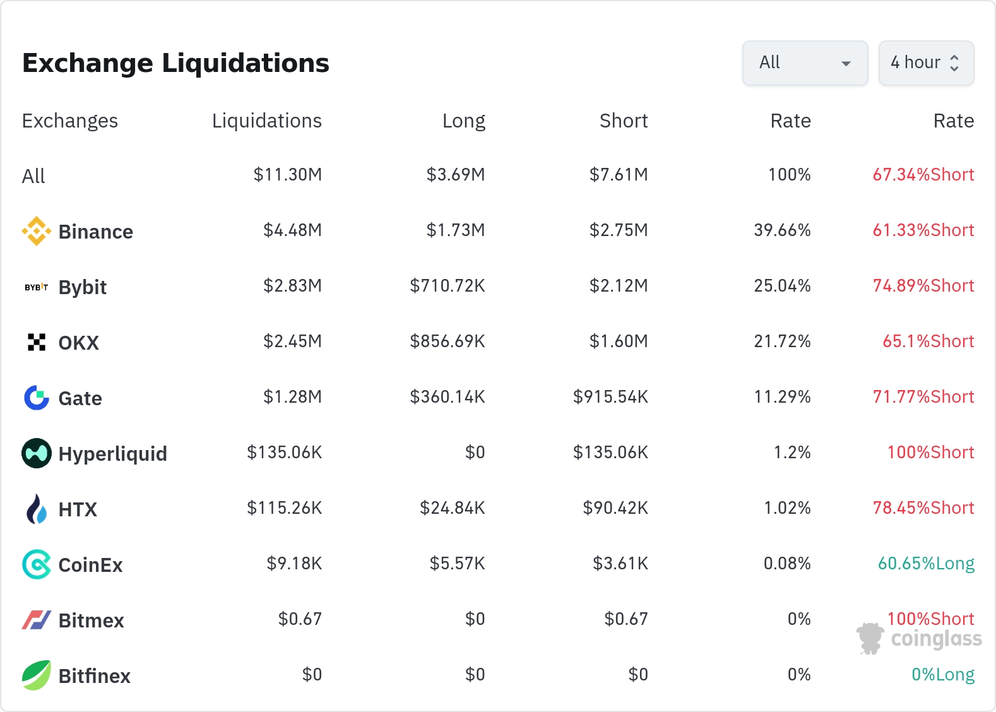Click the OKX logo icon
Image resolution: width=996 pixels, height=712 pixels.
tap(37, 342)
